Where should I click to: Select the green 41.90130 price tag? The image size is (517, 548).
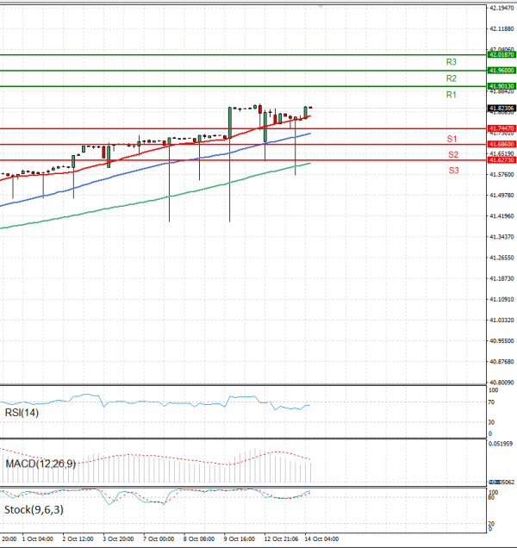click(501, 86)
